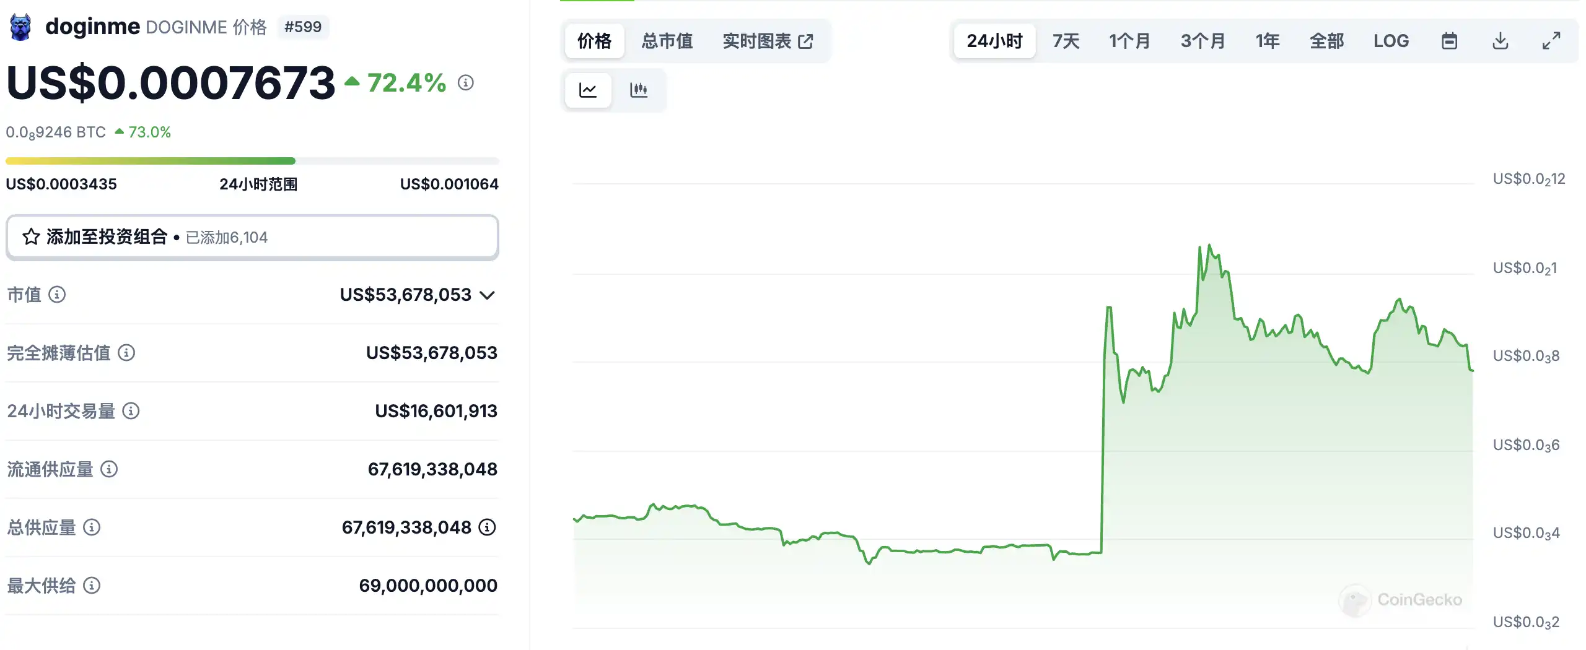This screenshot has width=1586, height=650.
Task: Click the doginme coin logo icon
Action: (x=20, y=27)
